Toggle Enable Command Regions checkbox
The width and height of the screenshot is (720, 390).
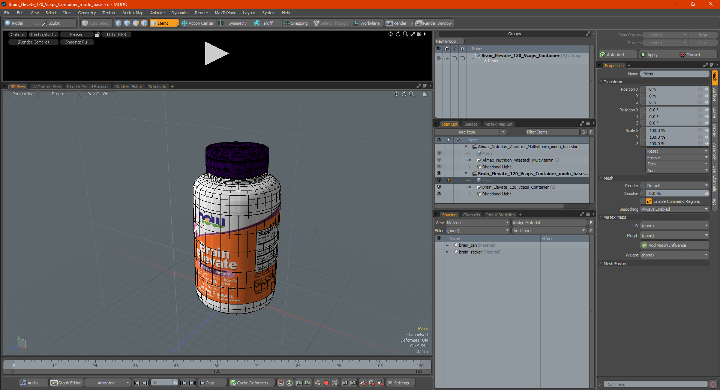pyautogui.click(x=649, y=201)
